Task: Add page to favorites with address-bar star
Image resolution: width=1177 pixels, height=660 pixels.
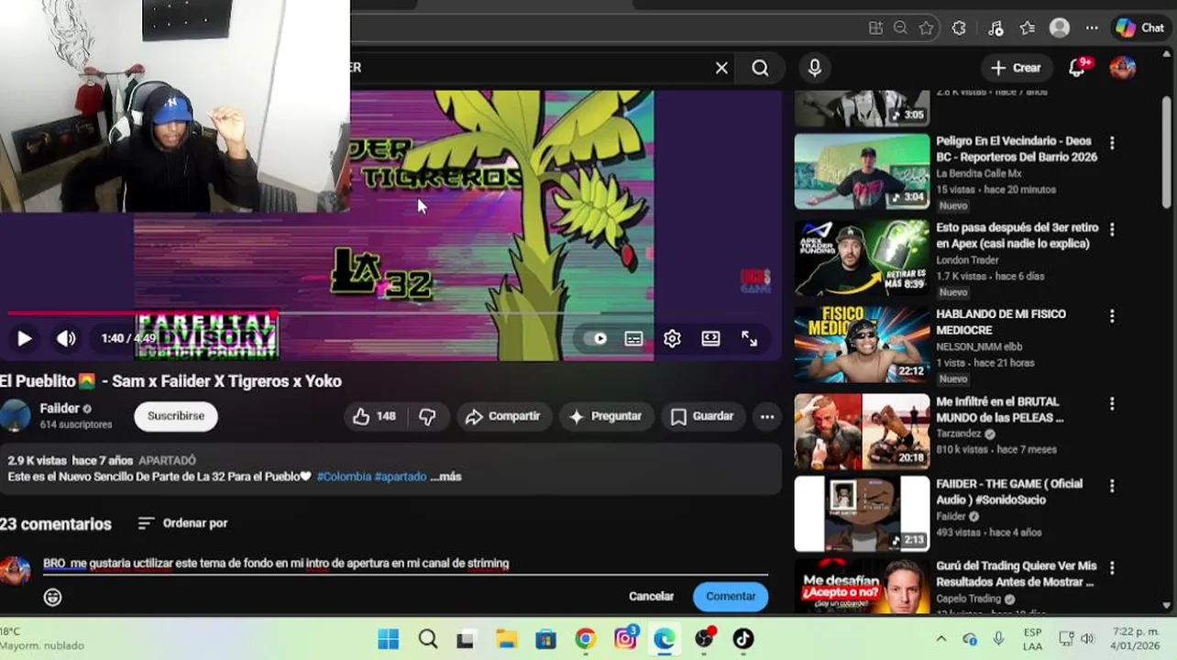Action: pos(926,27)
